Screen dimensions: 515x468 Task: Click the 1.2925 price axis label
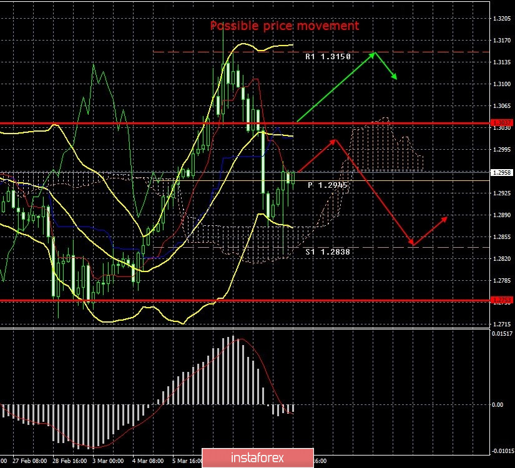coord(502,193)
